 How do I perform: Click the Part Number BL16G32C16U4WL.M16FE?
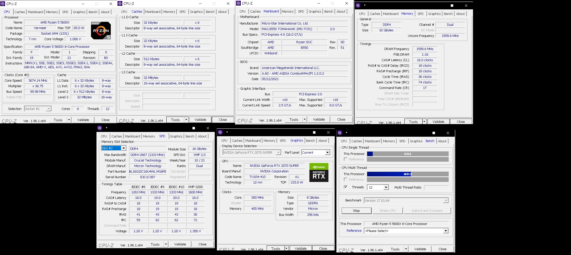(x=148, y=172)
